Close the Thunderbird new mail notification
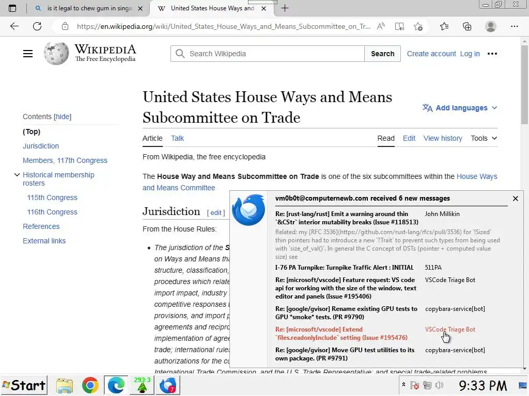529x396 pixels. 515,199
